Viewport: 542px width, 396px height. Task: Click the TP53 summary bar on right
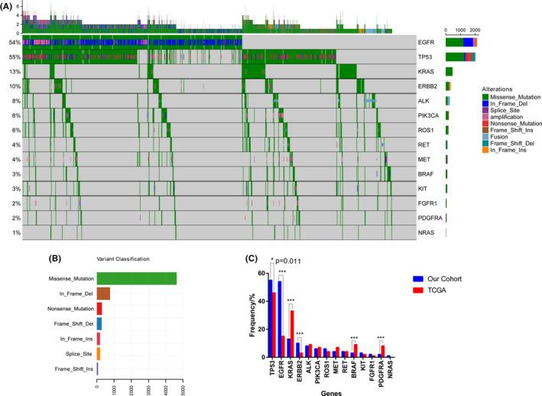click(460, 57)
